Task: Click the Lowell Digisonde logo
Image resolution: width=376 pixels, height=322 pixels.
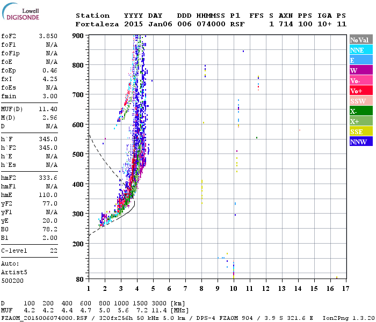Action: 20,11
